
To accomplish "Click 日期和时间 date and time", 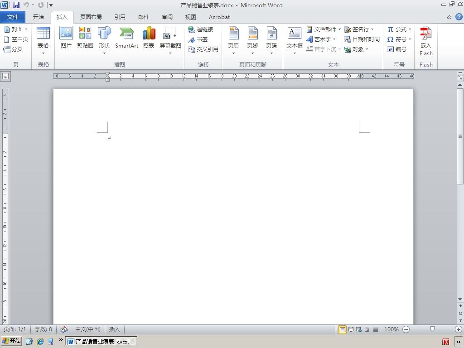I will point(362,39).
